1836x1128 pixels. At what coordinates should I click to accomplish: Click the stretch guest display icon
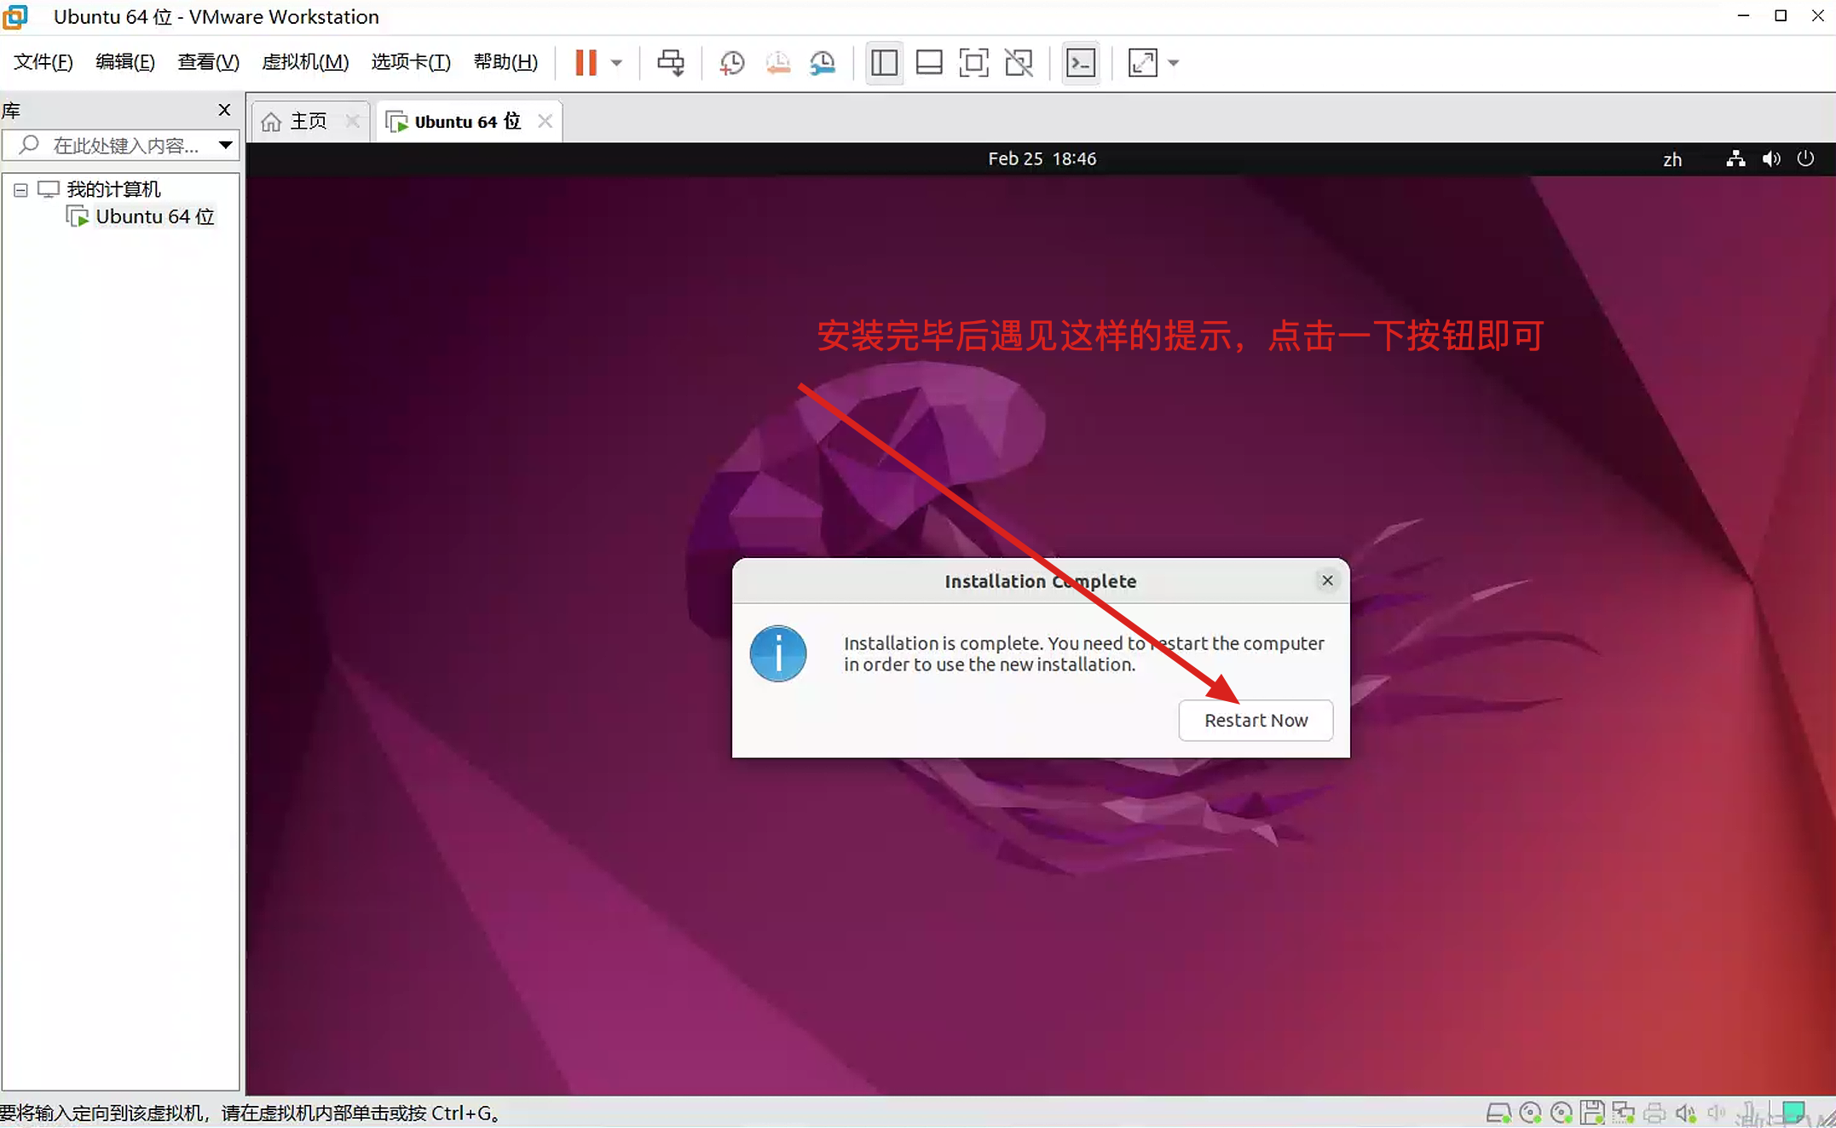point(1142,62)
